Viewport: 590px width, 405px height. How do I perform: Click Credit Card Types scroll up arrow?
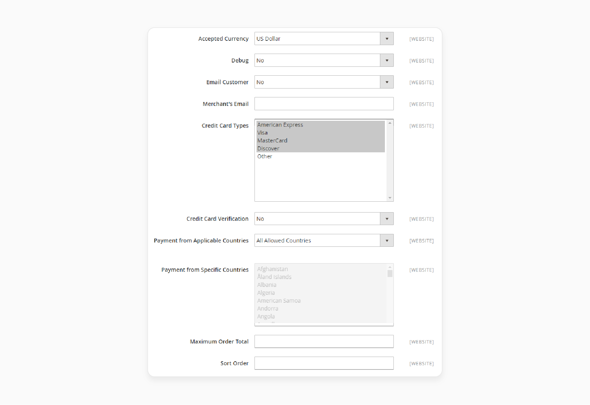(390, 123)
